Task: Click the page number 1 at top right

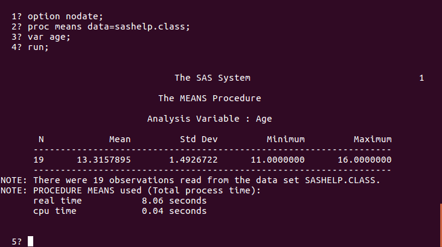Action: (x=421, y=78)
